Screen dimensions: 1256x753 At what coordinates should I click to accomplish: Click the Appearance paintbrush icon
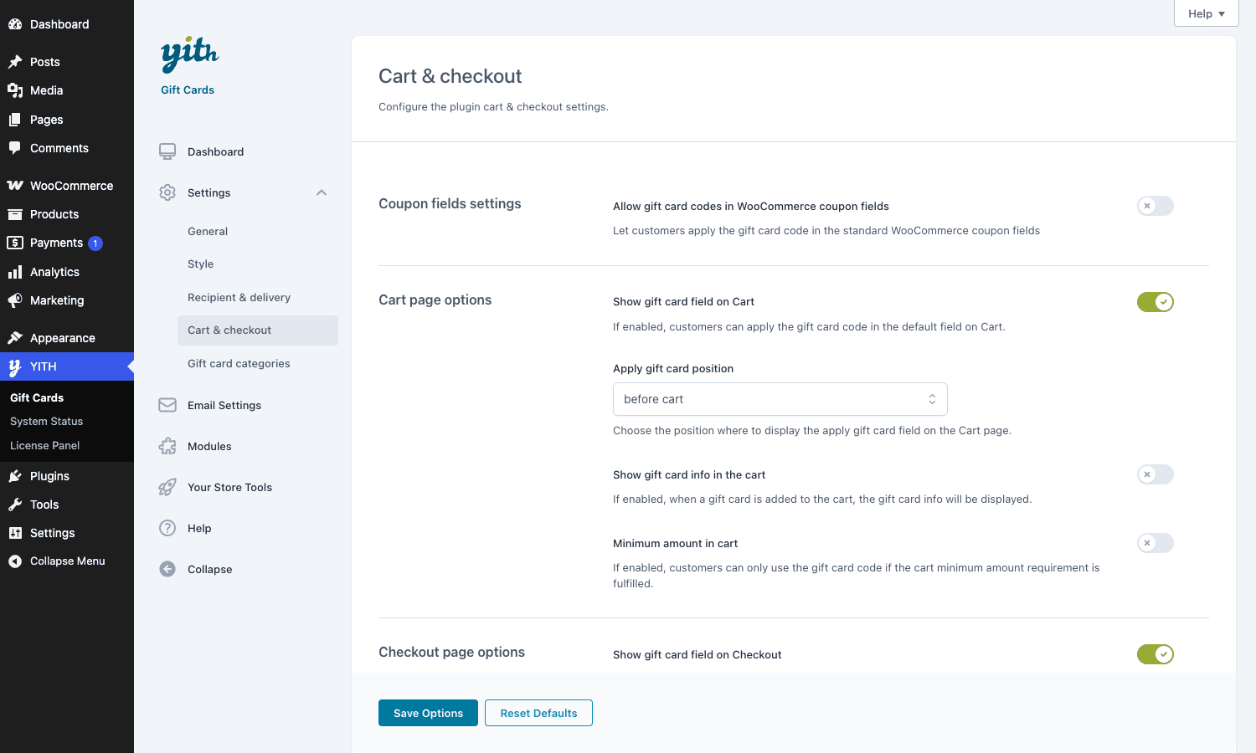(x=15, y=338)
